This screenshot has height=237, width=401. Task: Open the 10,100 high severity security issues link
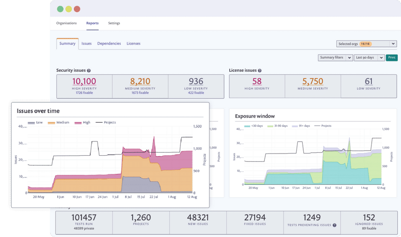coord(84,81)
